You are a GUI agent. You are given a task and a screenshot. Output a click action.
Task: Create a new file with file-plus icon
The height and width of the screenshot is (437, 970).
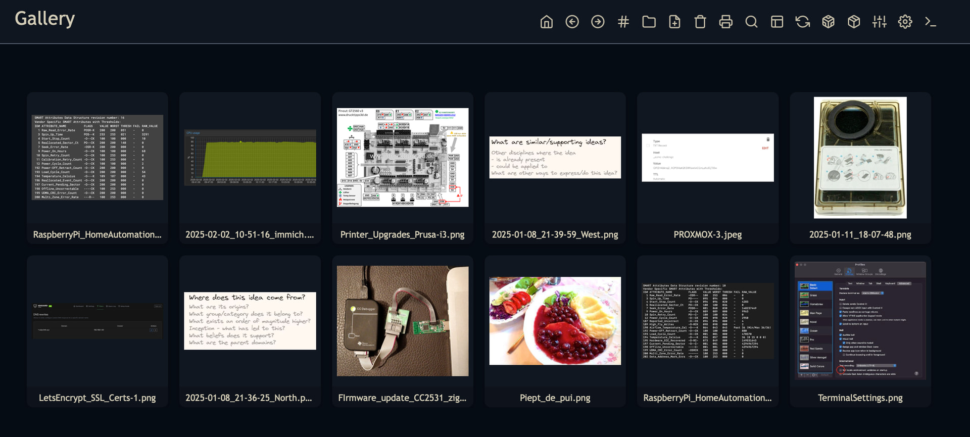click(674, 22)
